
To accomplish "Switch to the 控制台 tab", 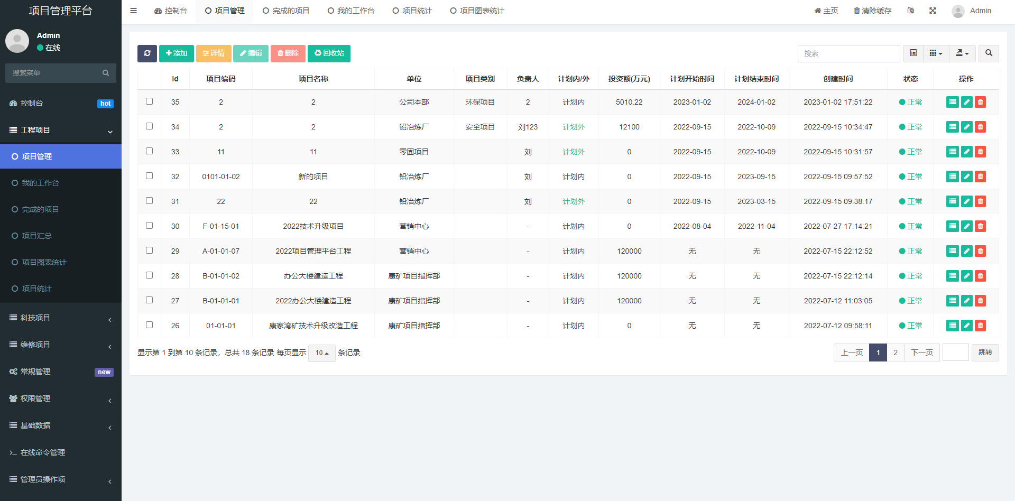I will (171, 11).
